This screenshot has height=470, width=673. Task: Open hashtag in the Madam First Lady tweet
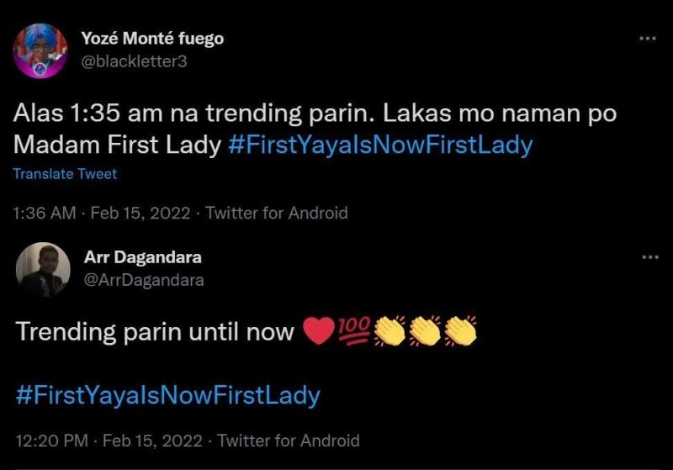pos(380,145)
